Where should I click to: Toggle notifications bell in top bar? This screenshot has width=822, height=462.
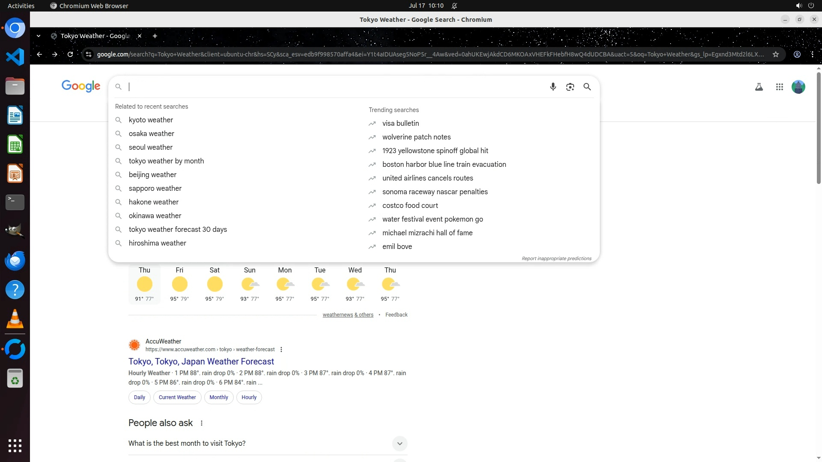454,6
